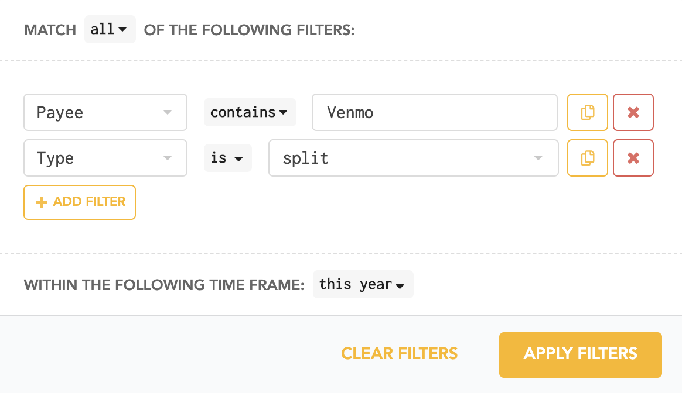
Task: Click the Venmo text field
Action: tap(435, 112)
